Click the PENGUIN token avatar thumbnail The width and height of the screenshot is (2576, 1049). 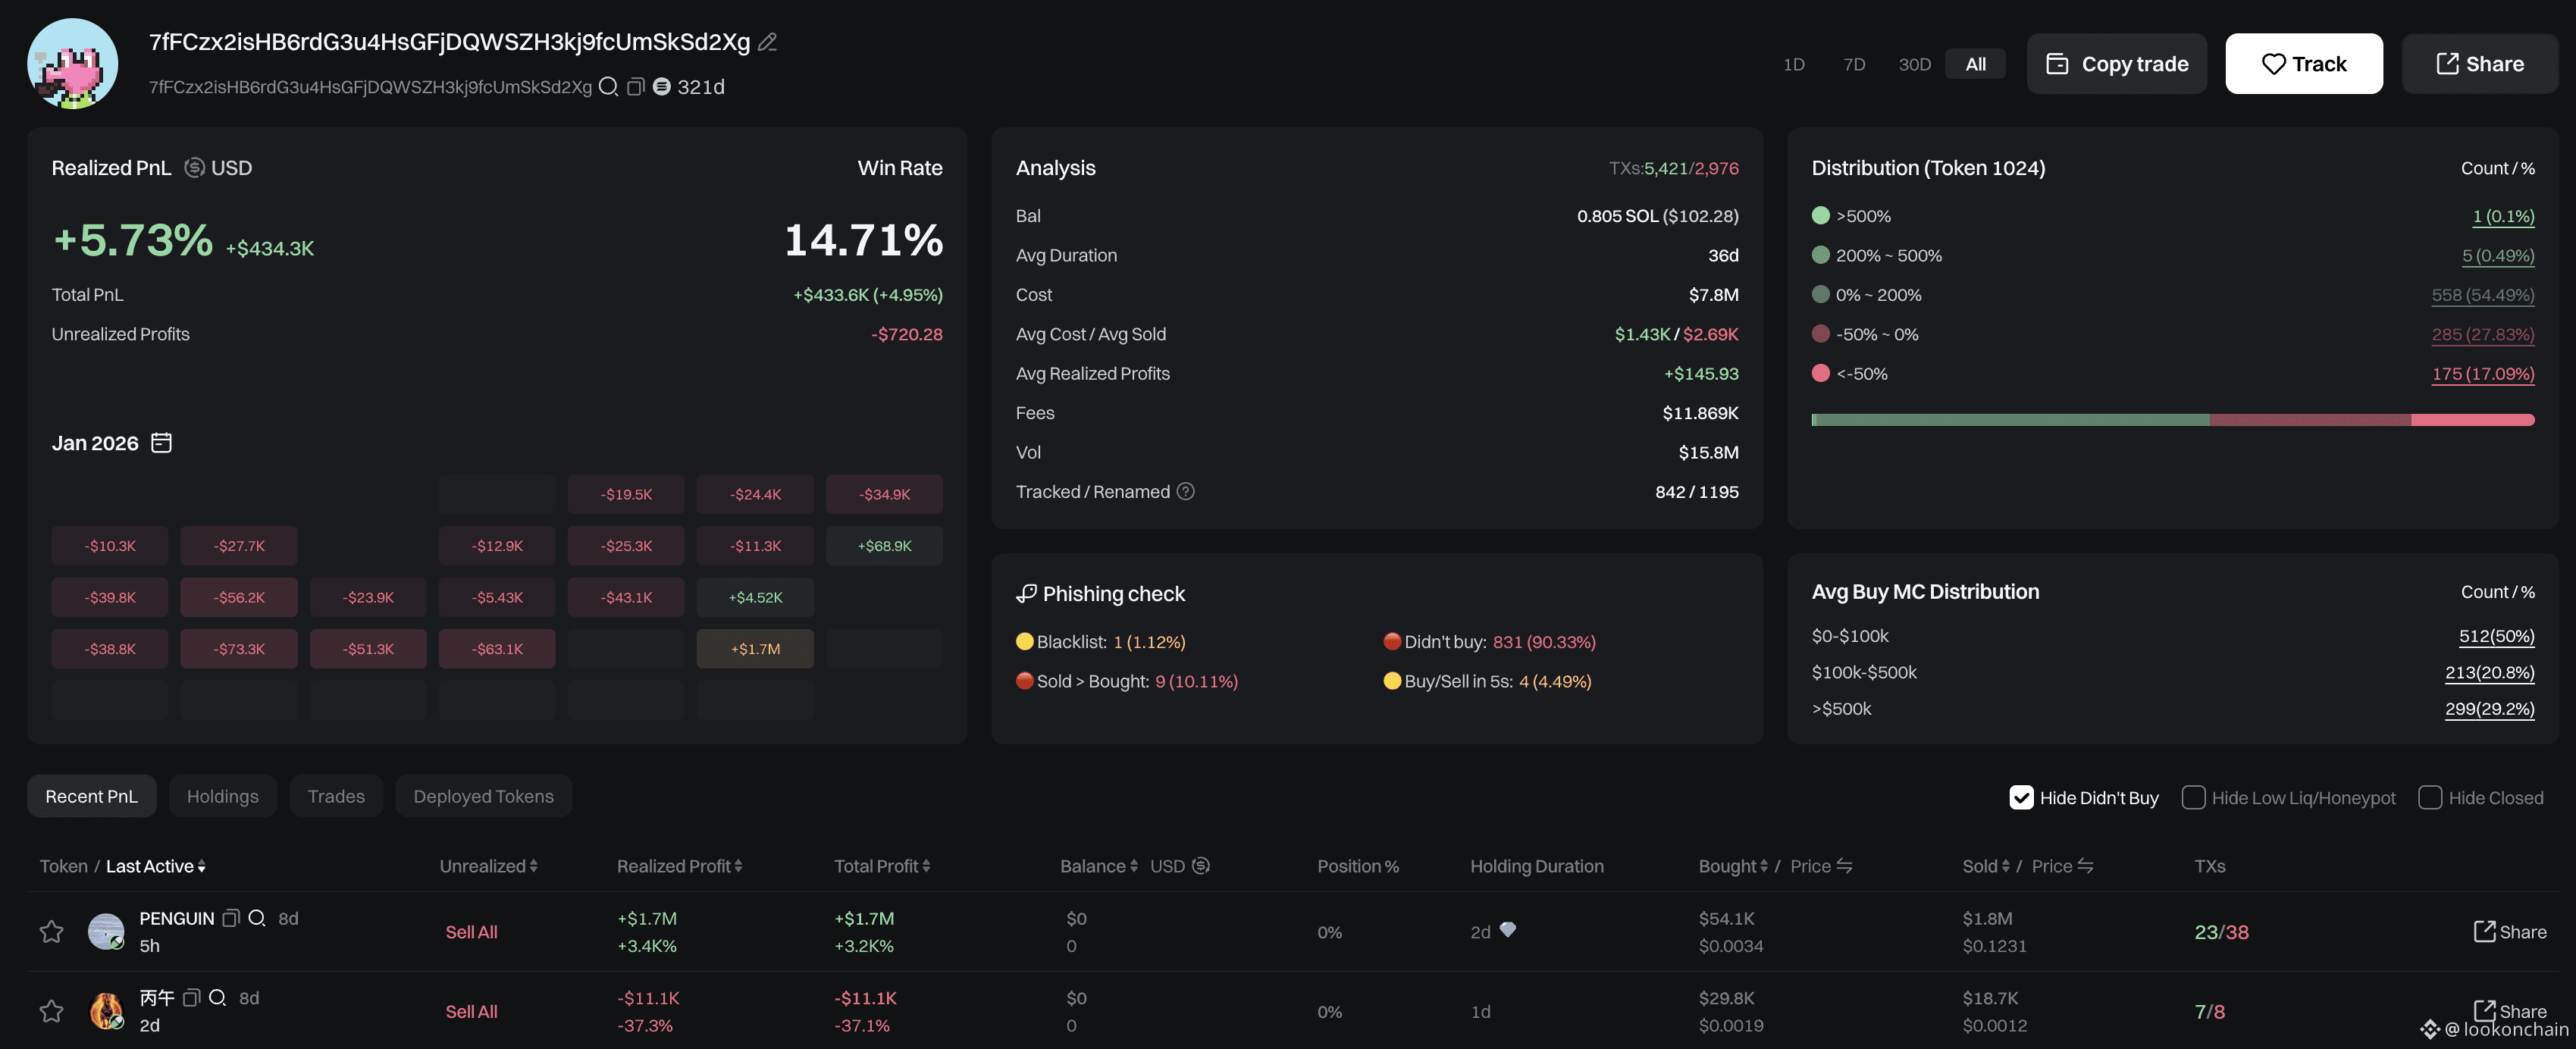(106, 931)
